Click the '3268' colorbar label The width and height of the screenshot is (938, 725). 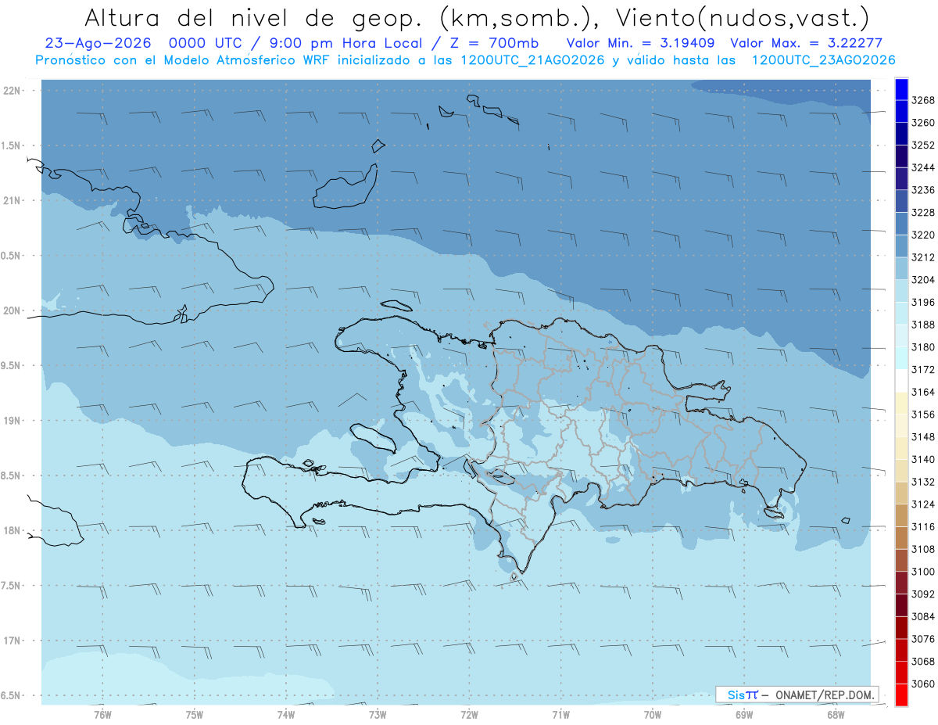(923, 100)
